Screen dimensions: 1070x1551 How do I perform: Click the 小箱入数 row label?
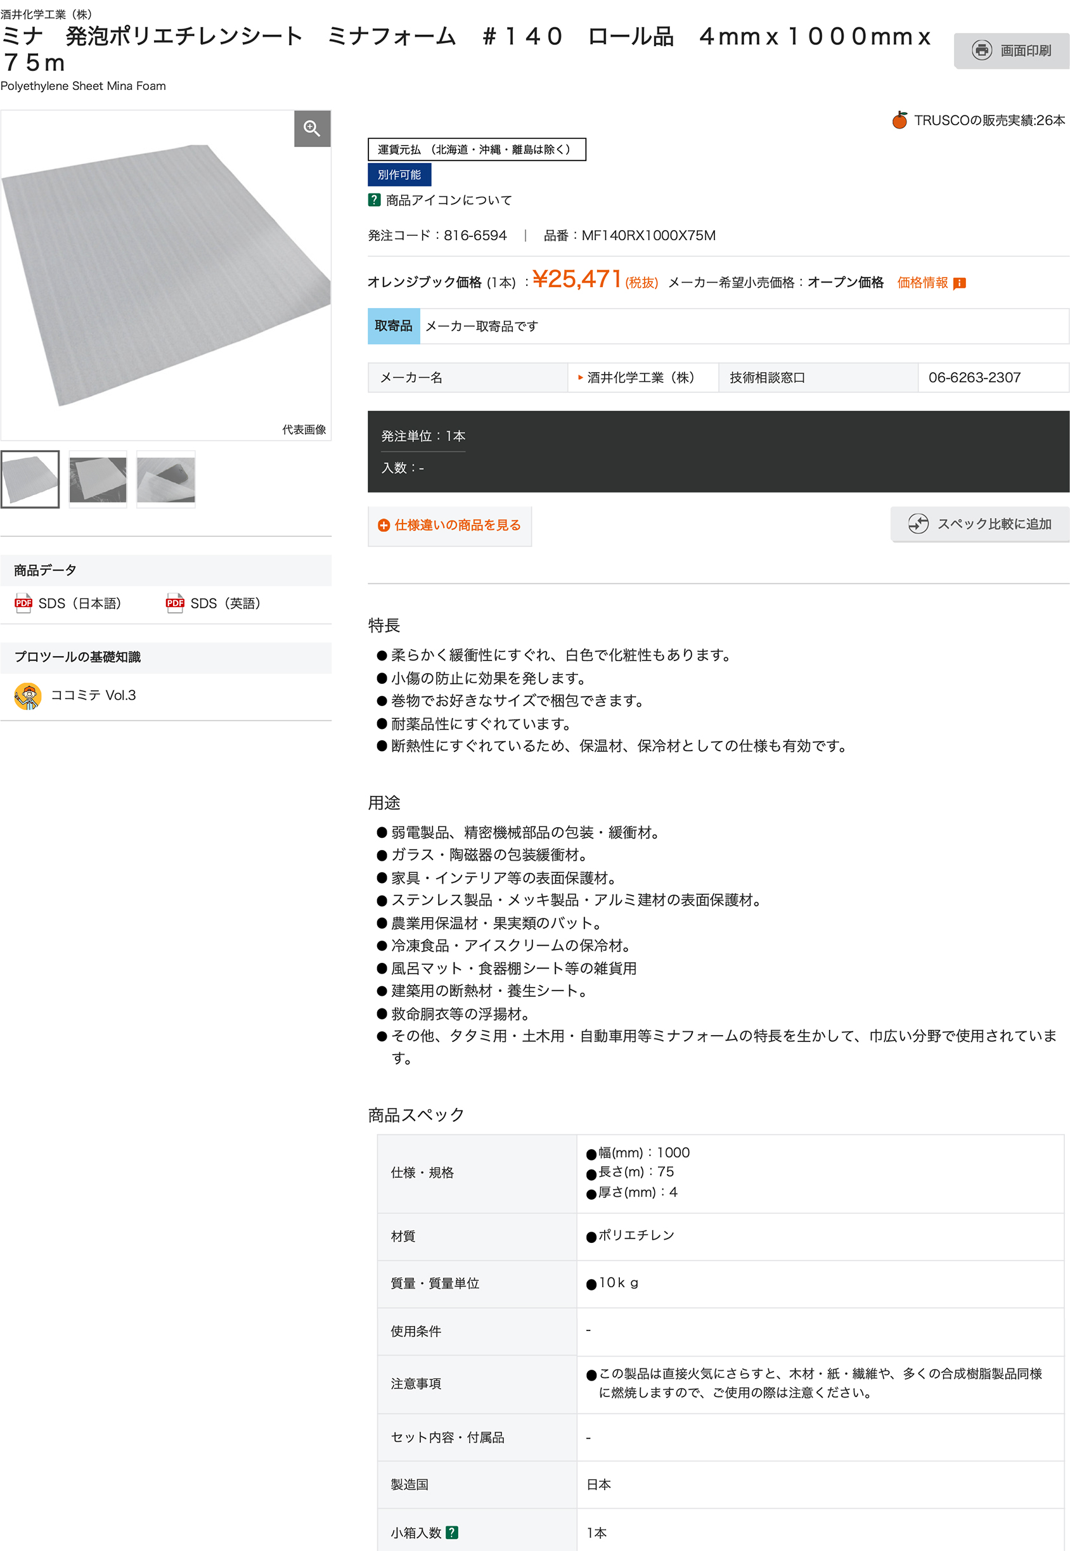point(416,1532)
